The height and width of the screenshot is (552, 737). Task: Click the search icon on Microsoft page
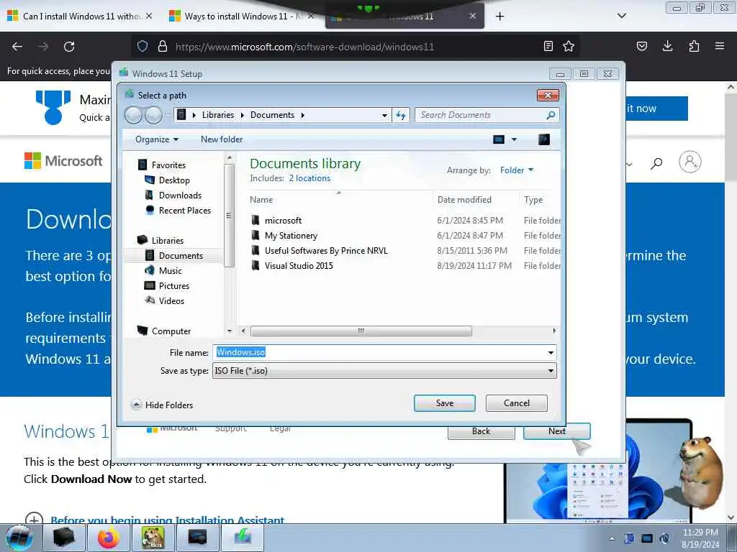click(656, 163)
